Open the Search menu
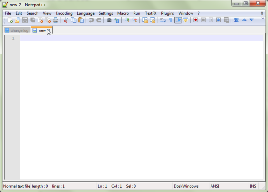Viewport: 268px width, 192px height. [x=32, y=13]
